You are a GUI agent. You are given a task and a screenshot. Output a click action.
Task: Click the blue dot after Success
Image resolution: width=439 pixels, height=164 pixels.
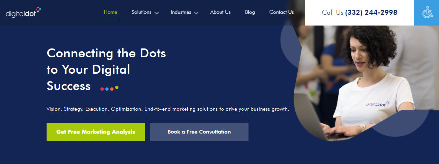(x=107, y=89)
